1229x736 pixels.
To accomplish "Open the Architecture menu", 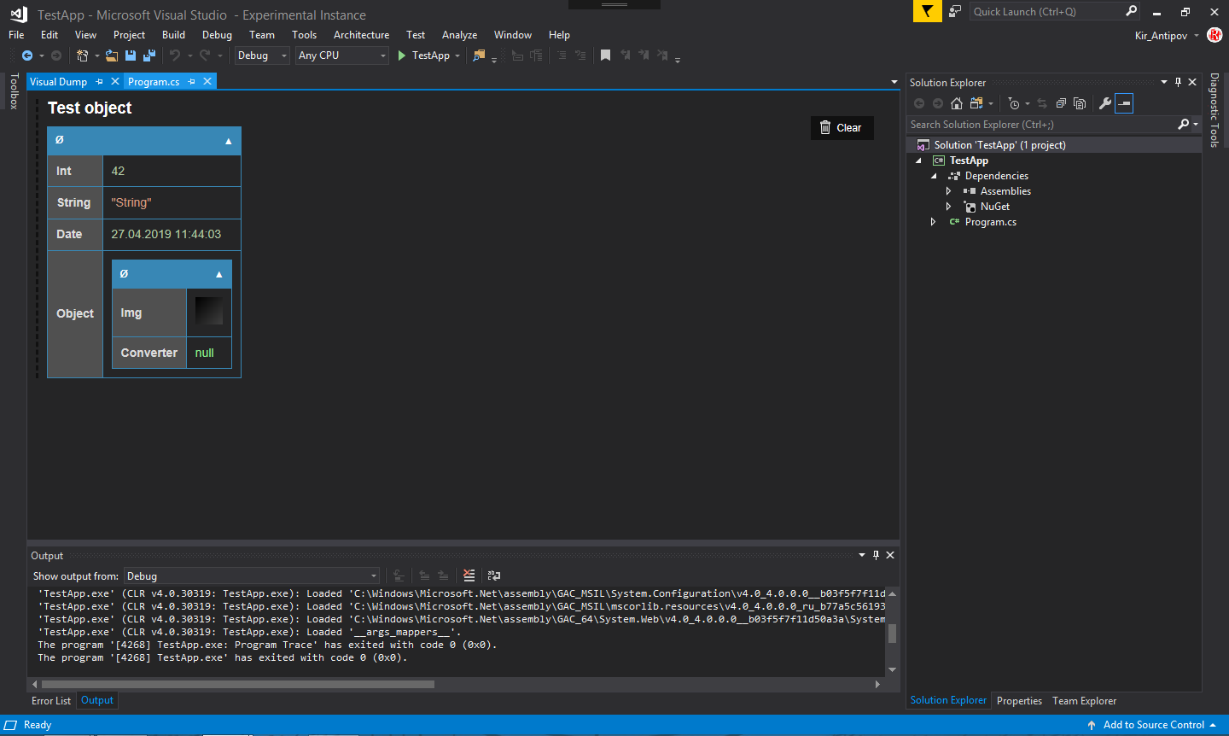I will 361,35.
